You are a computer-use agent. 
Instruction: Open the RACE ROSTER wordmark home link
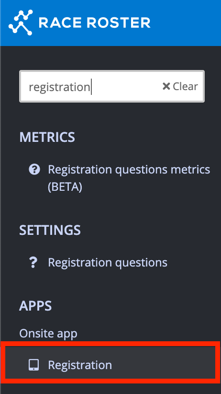click(x=94, y=23)
